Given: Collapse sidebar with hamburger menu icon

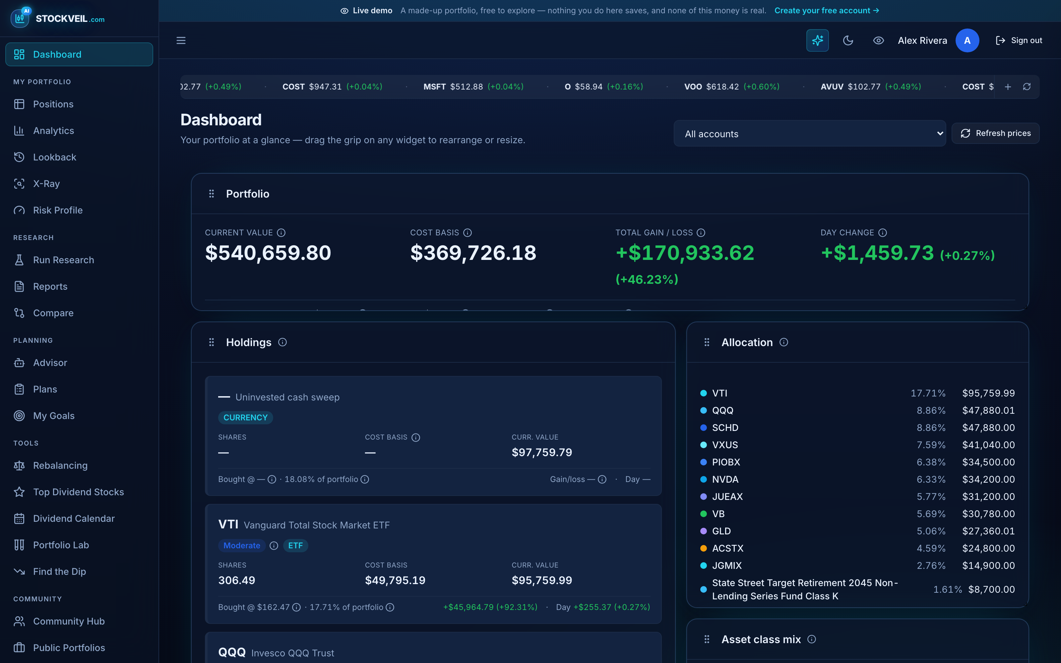Looking at the screenshot, I should pos(181,40).
